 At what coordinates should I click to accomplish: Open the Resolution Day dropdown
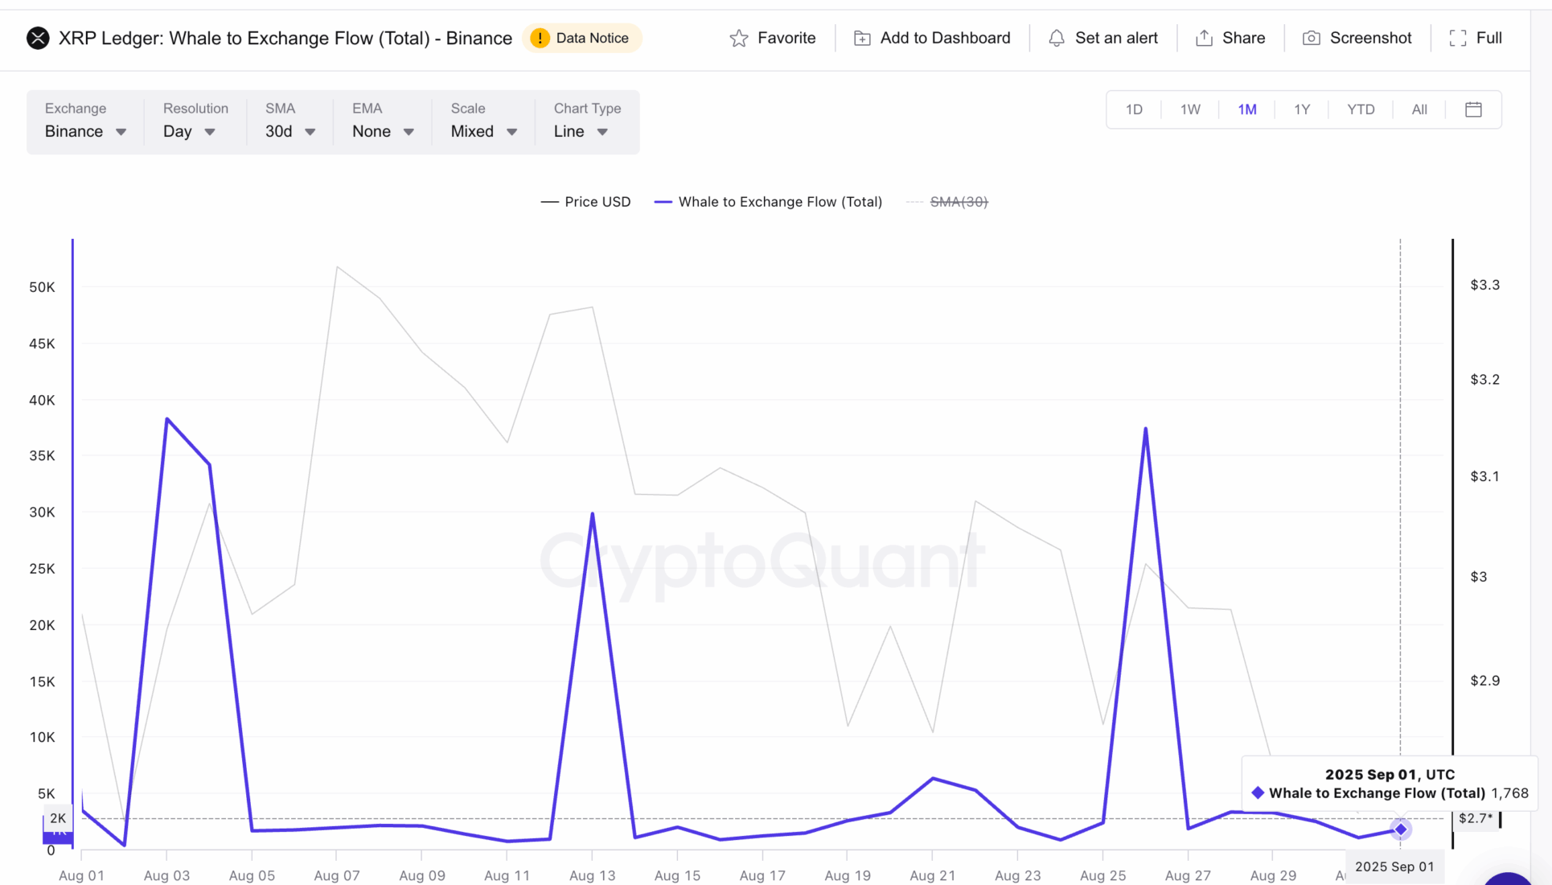click(x=189, y=131)
